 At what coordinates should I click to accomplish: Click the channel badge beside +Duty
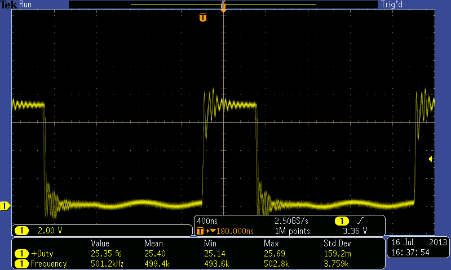[21, 254]
